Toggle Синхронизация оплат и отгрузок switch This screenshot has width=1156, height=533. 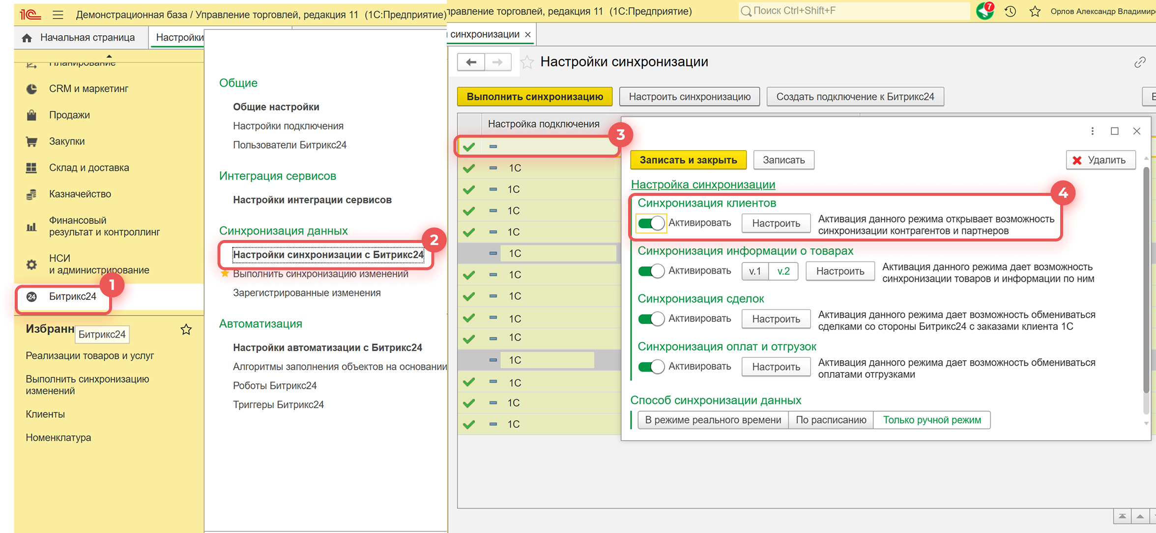651,367
